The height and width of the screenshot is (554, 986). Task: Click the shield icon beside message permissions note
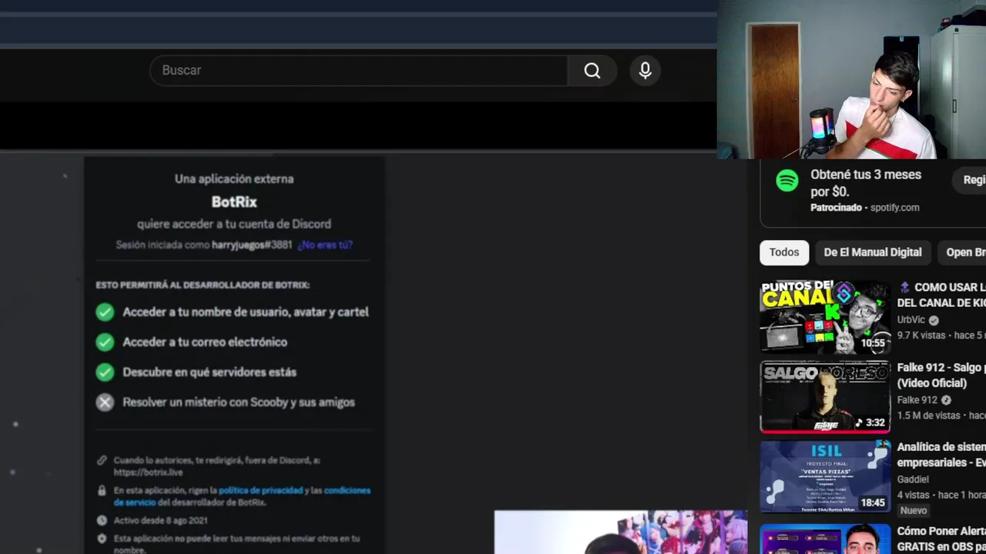click(x=102, y=539)
